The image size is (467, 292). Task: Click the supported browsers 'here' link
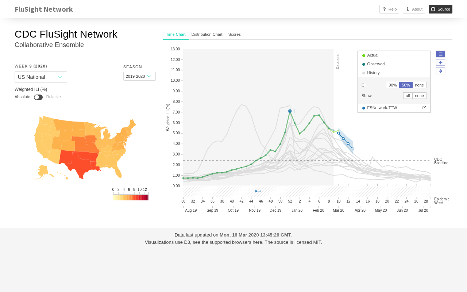pos(257,242)
